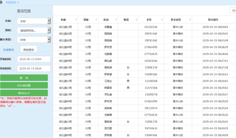
Task: Click the green 查询 button
Action: 24,78
